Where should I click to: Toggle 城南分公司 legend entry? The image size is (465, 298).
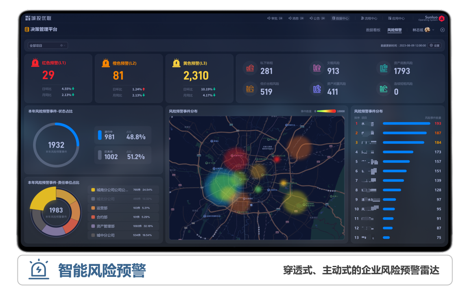[x=123, y=190]
